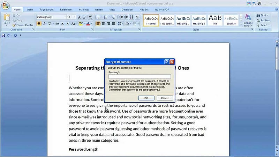The image size is (279, 157).
Task: Click the bullets list icon
Action: [x=98, y=17]
